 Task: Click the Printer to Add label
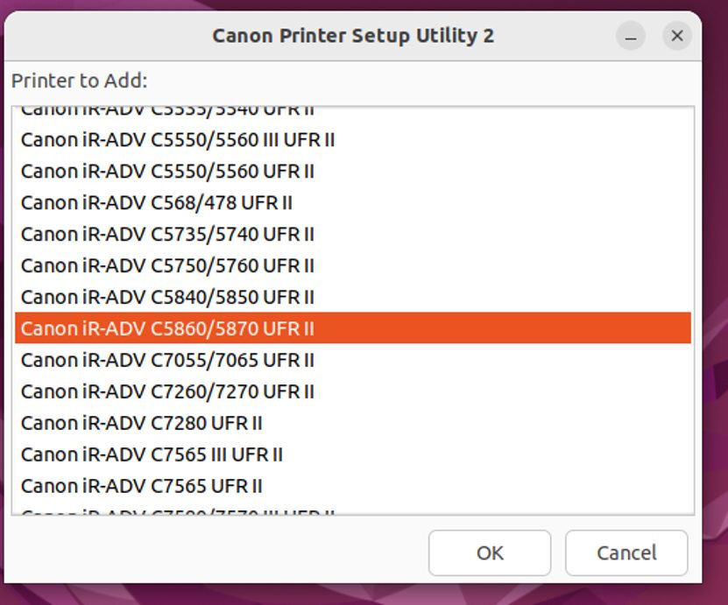click(x=80, y=81)
